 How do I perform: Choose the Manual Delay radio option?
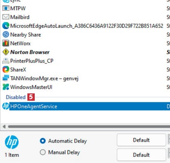tap(43, 152)
